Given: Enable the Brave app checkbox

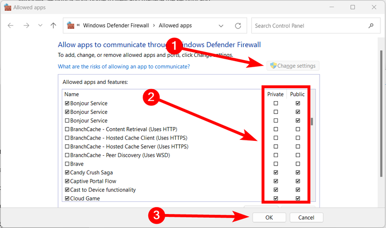Looking at the screenshot, I should click(67, 164).
